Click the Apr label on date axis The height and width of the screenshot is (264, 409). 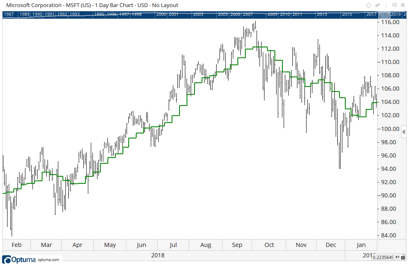(x=77, y=245)
